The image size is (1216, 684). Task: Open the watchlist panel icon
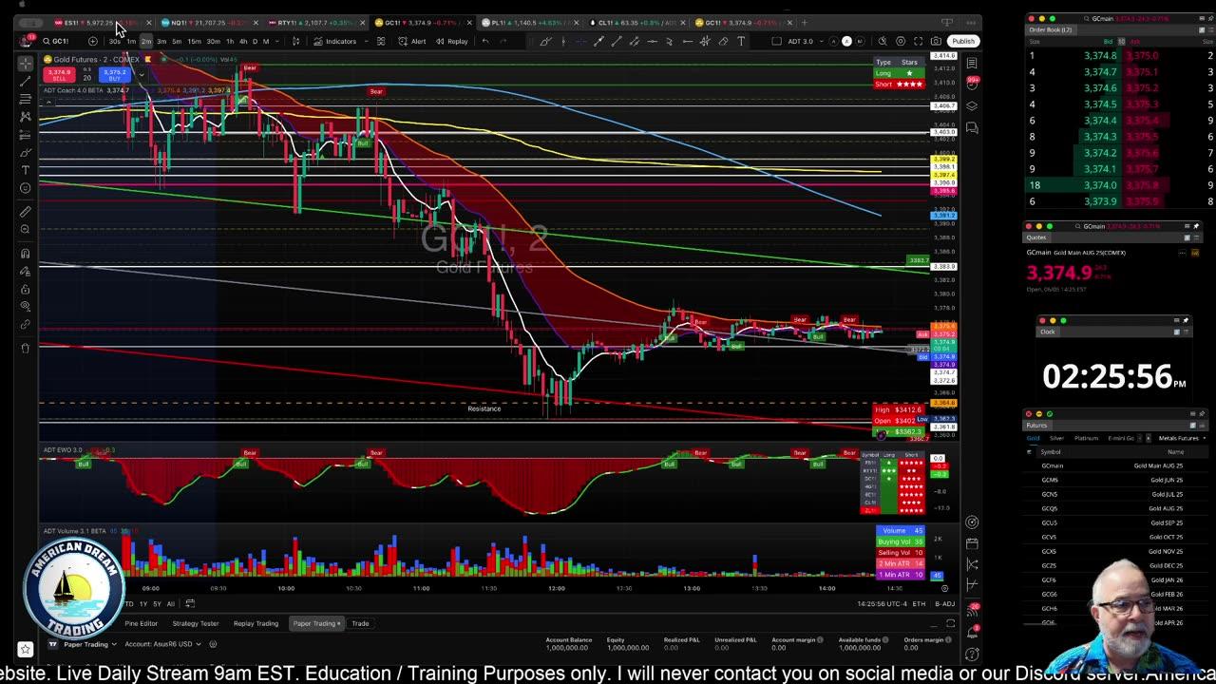pyautogui.click(x=972, y=63)
